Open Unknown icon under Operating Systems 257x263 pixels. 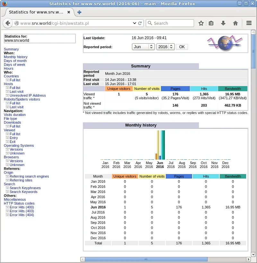coord(7,153)
